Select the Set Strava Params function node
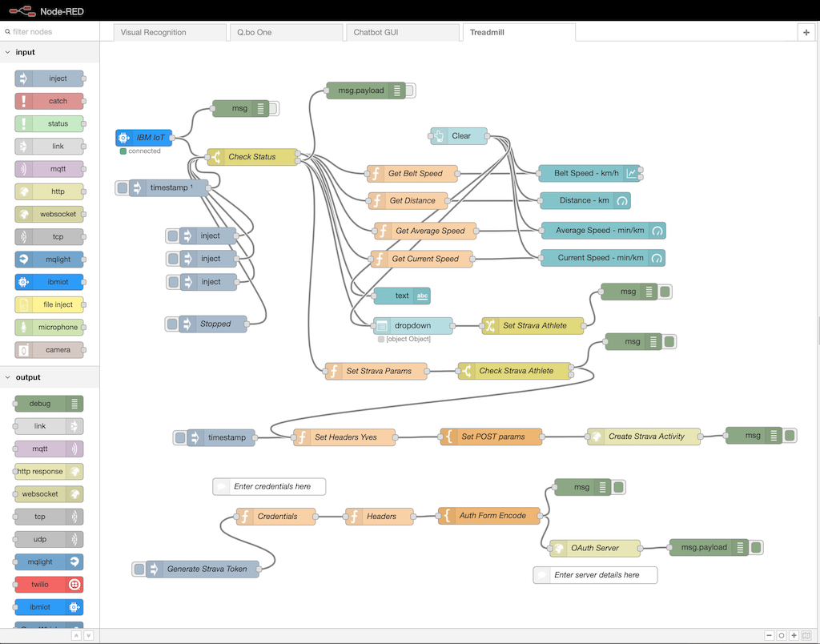The image size is (820, 644). point(376,371)
